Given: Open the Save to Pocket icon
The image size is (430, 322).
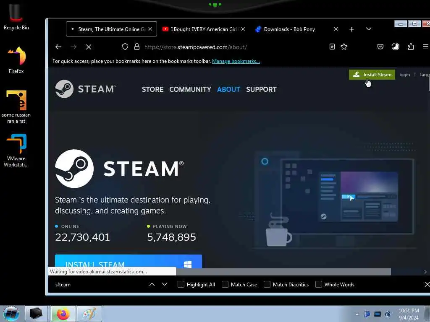Looking at the screenshot, I should tap(380, 47).
